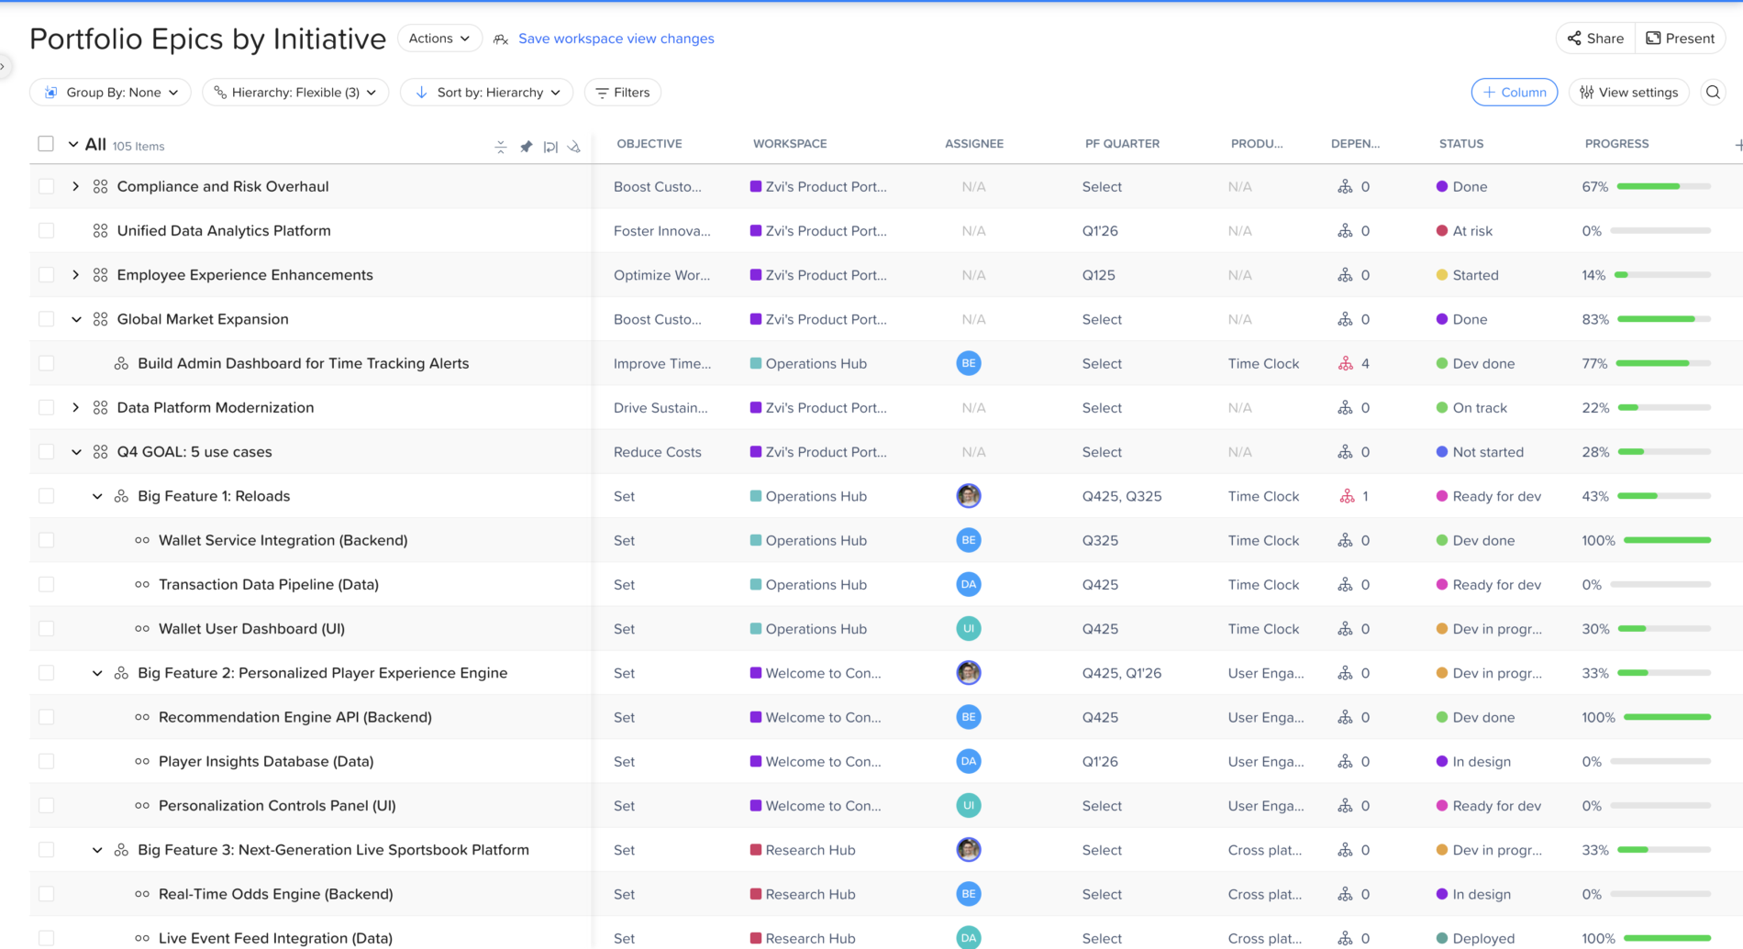Open the Filters menu
Image resolution: width=1743 pixels, height=949 pixels.
623,93
